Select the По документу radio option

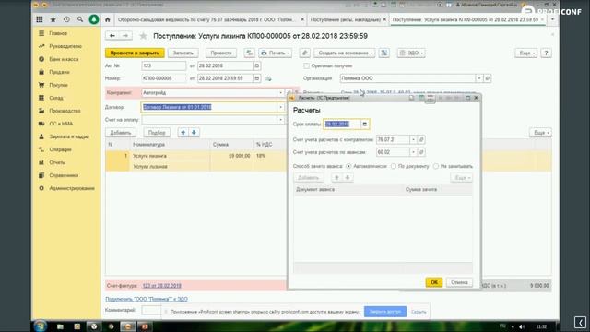(394, 166)
